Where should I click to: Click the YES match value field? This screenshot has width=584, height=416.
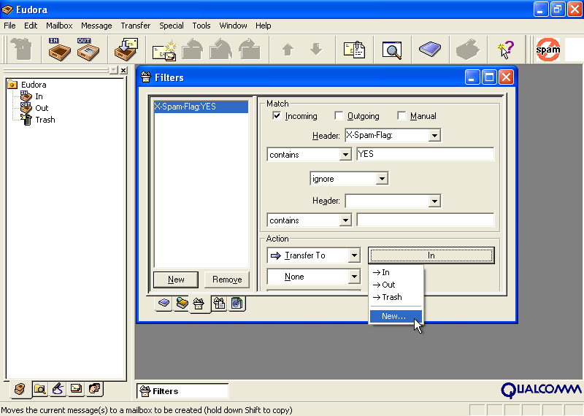pyautogui.click(x=426, y=154)
